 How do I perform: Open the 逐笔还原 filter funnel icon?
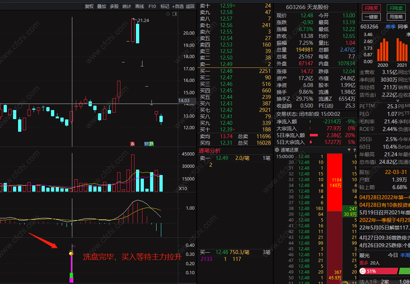(349, 150)
